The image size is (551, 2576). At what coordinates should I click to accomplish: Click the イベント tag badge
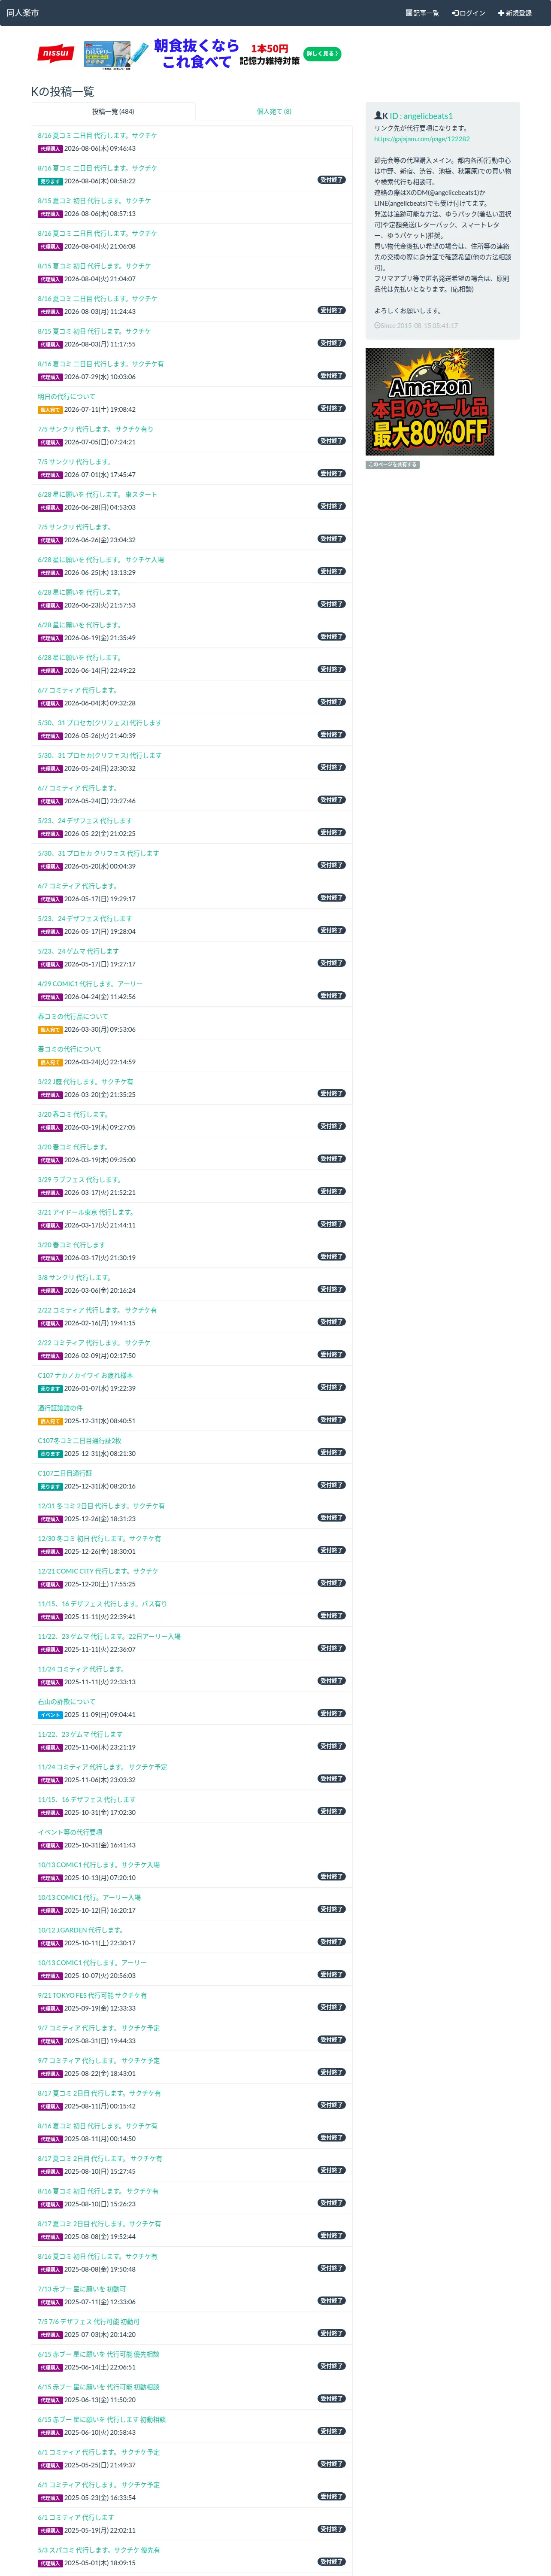coord(50,1714)
